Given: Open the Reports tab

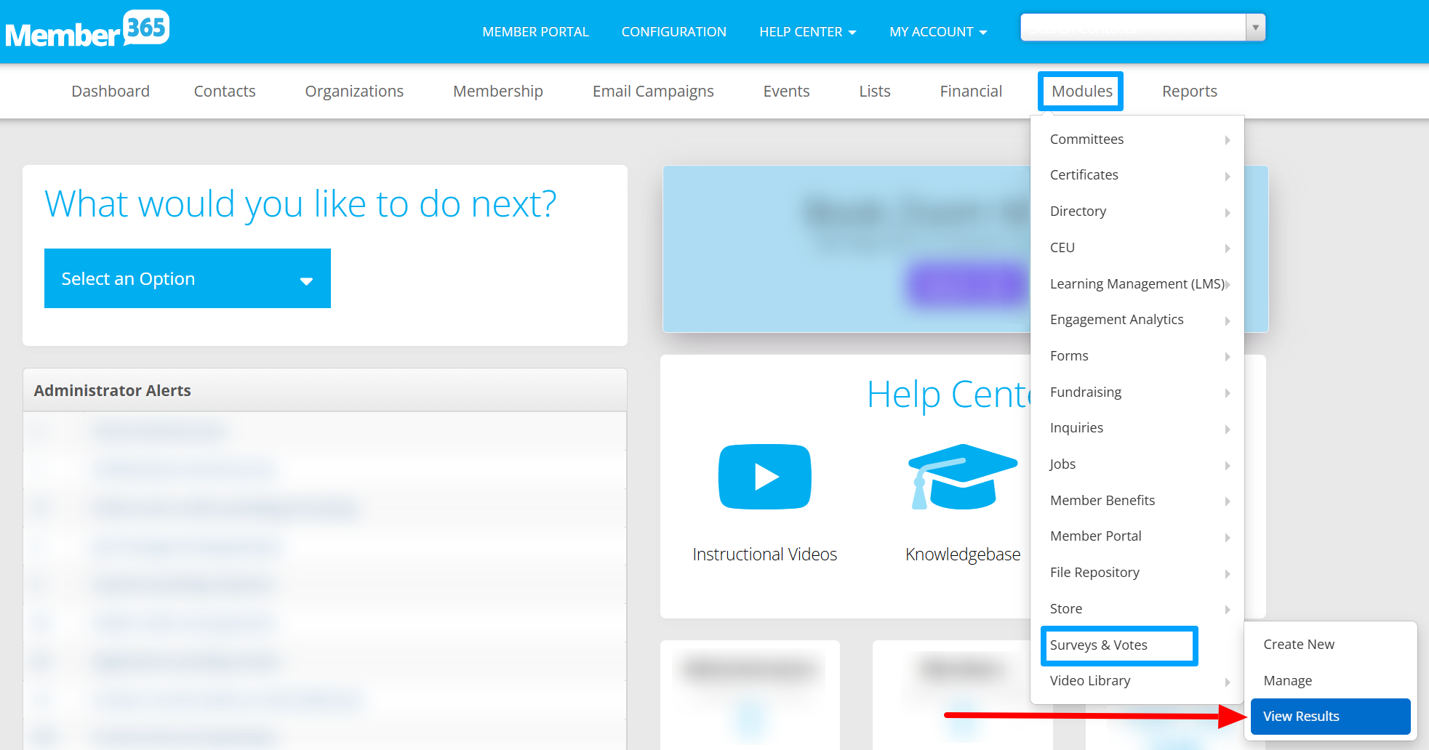Looking at the screenshot, I should (x=1190, y=91).
